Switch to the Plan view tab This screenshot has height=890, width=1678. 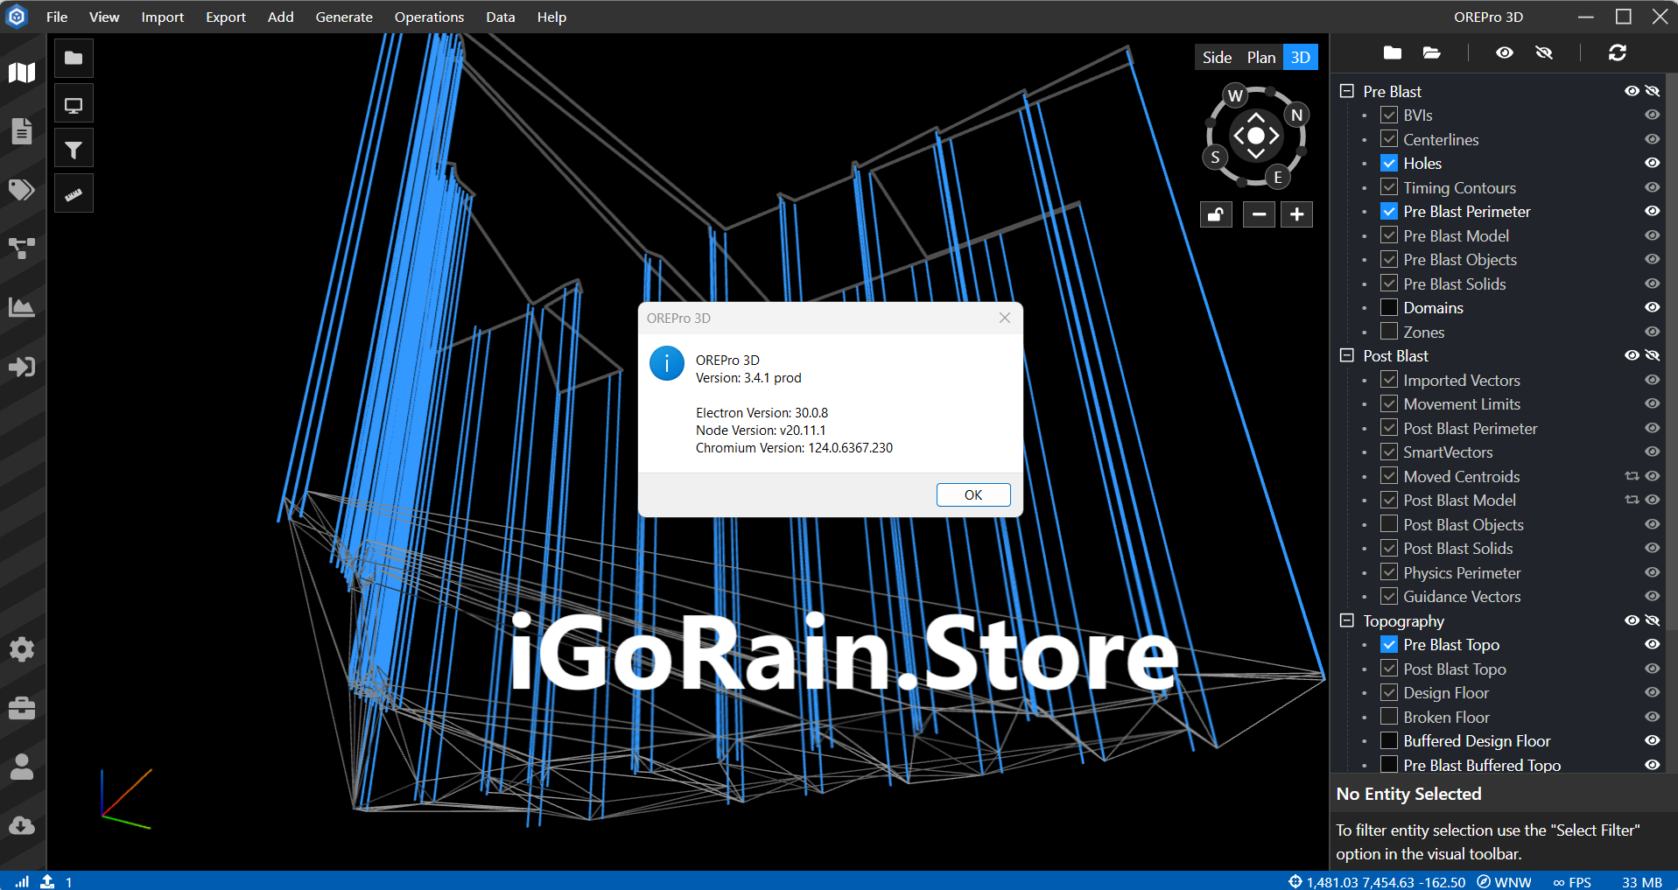[1260, 56]
